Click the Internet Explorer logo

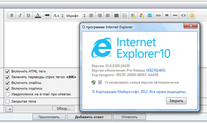tap(101, 48)
